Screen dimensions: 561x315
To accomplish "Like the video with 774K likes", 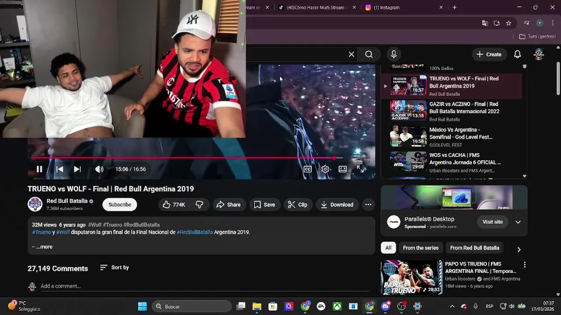I will [174, 204].
